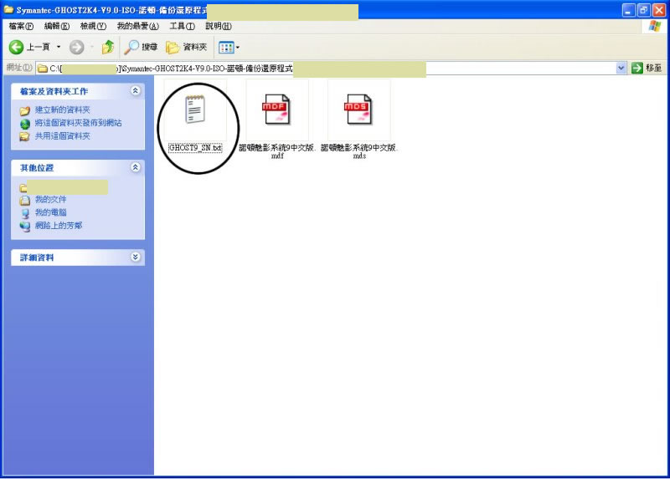Image resolution: width=670 pixels, height=479 pixels.
Task: Open the 編輯(E) menu
Action: tap(57, 26)
